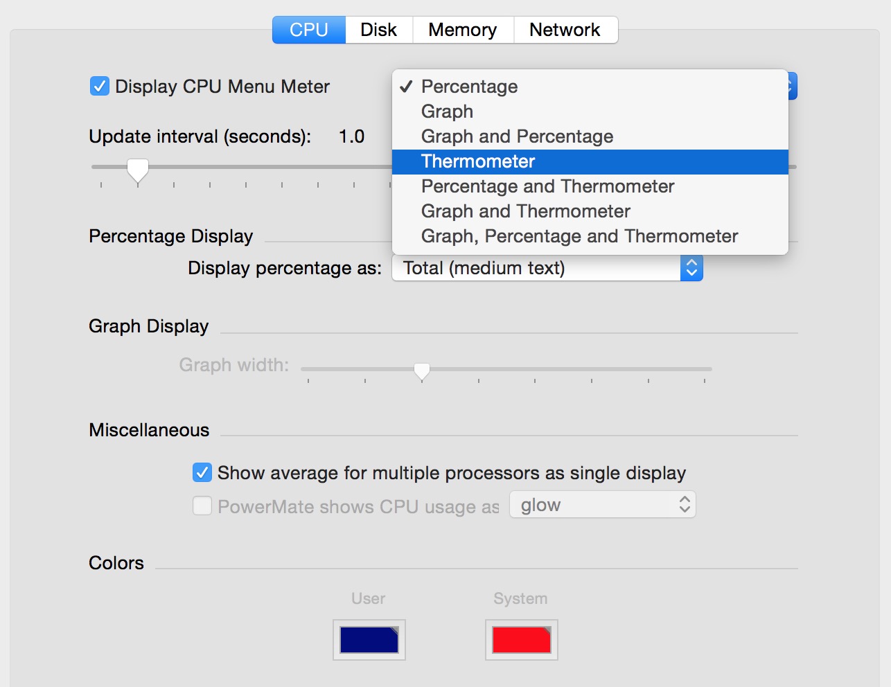The image size is (891, 687).
Task: Toggle show average for multiple processors
Action: (202, 473)
